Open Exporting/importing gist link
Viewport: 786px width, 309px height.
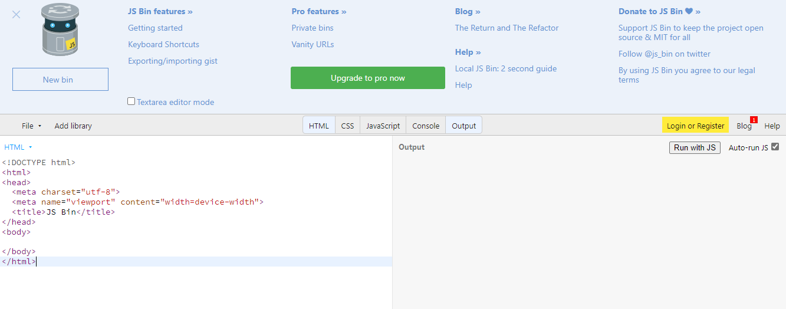(x=172, y=61)
